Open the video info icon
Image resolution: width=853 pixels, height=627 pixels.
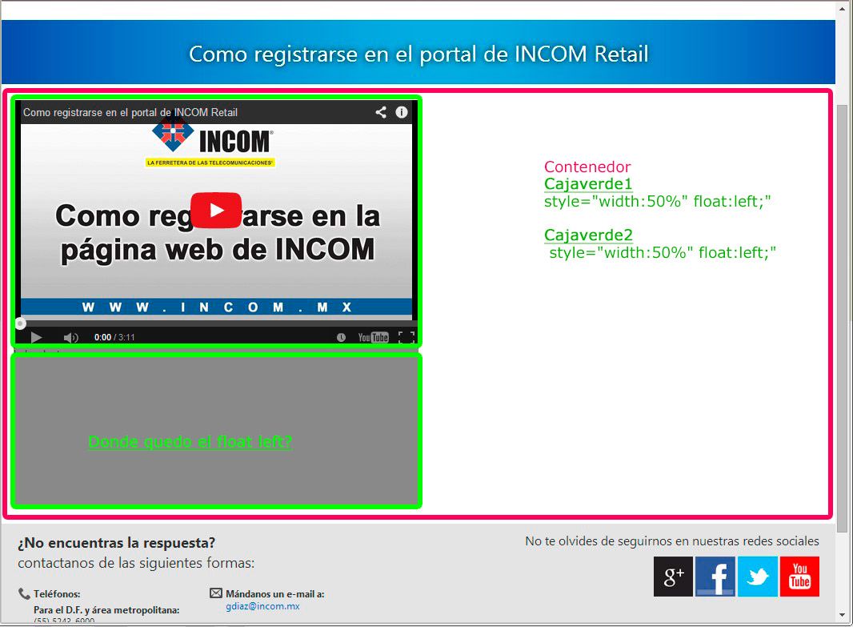coord(402,112)
